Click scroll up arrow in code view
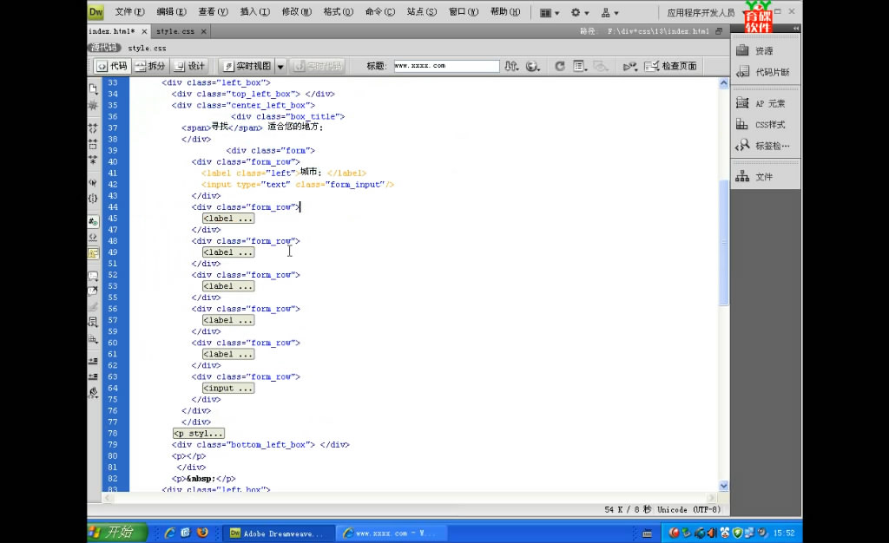This screenshot has height=543, width=889. pos(723,83)
